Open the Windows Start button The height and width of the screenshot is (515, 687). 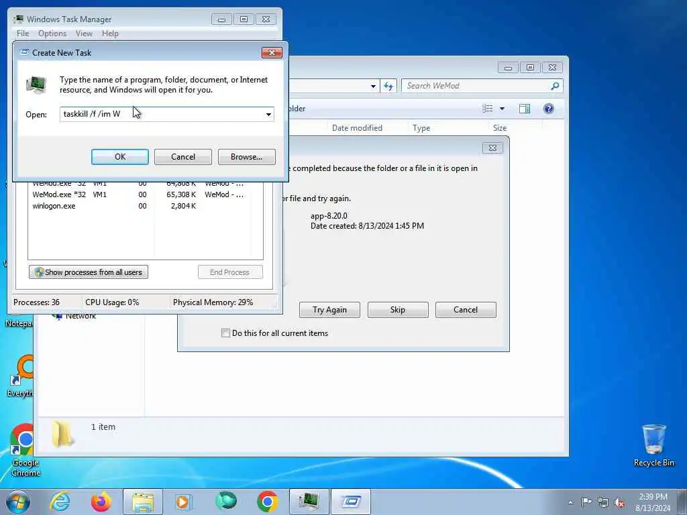17,502
